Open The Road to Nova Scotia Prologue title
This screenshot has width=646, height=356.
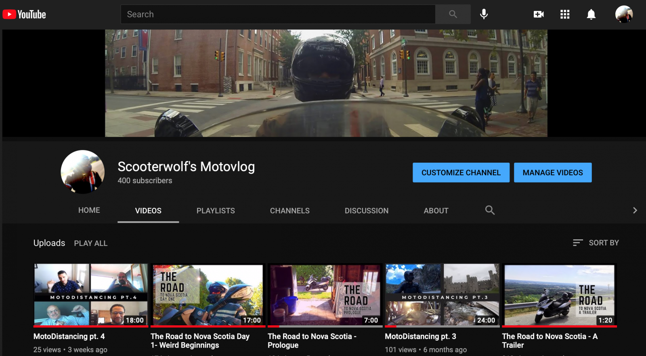click(312, 341)
